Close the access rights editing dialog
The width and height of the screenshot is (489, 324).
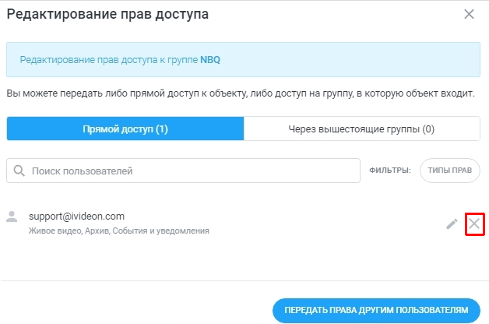click(469, 14)
